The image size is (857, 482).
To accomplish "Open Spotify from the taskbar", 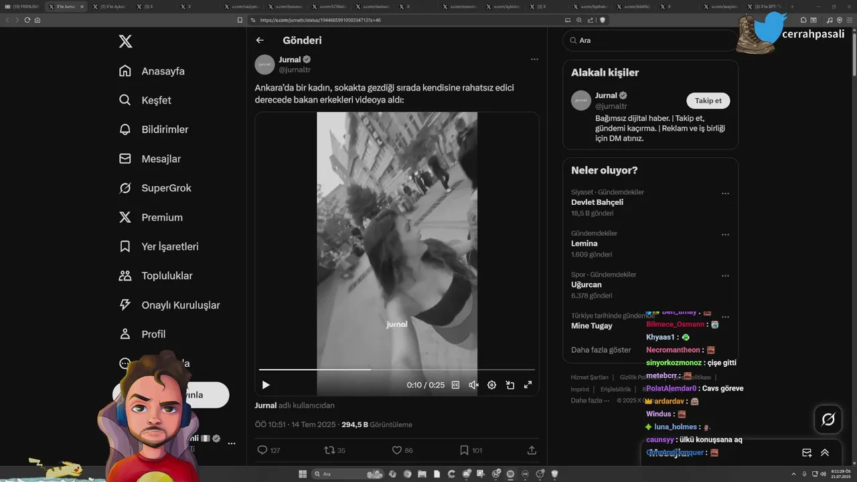I will [x=510, y=474].
